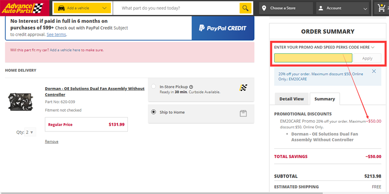Click the Dorman fan assembly product thumbnail
Viewport: 389px width, 194px height.
tap(20, 102)
